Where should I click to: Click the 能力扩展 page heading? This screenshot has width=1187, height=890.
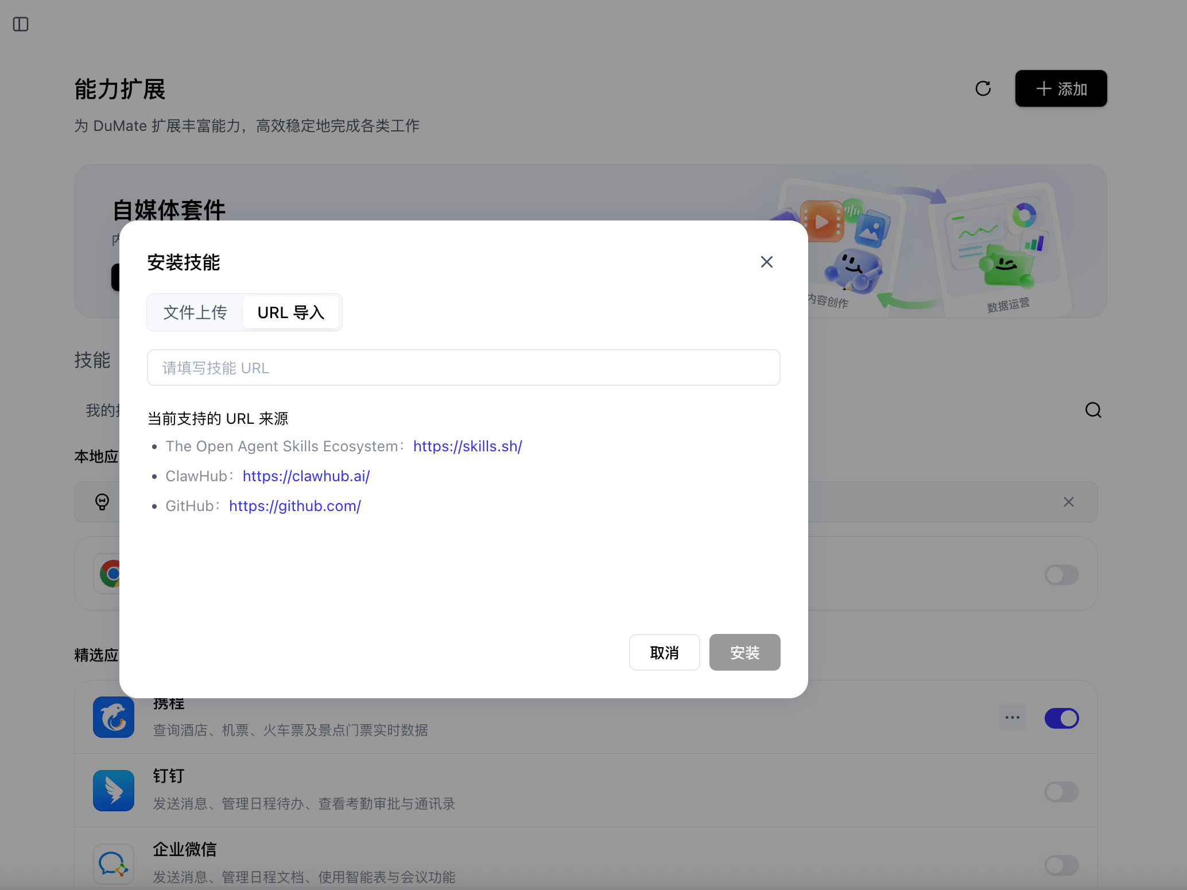[x=120, y=90]
